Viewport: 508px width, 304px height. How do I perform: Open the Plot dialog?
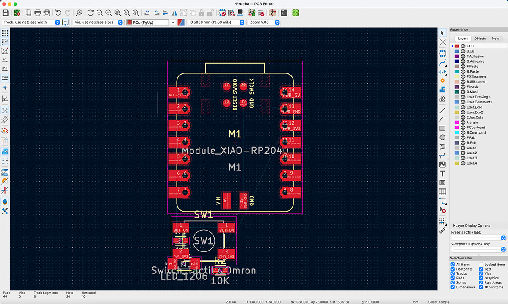coord(47,12)
